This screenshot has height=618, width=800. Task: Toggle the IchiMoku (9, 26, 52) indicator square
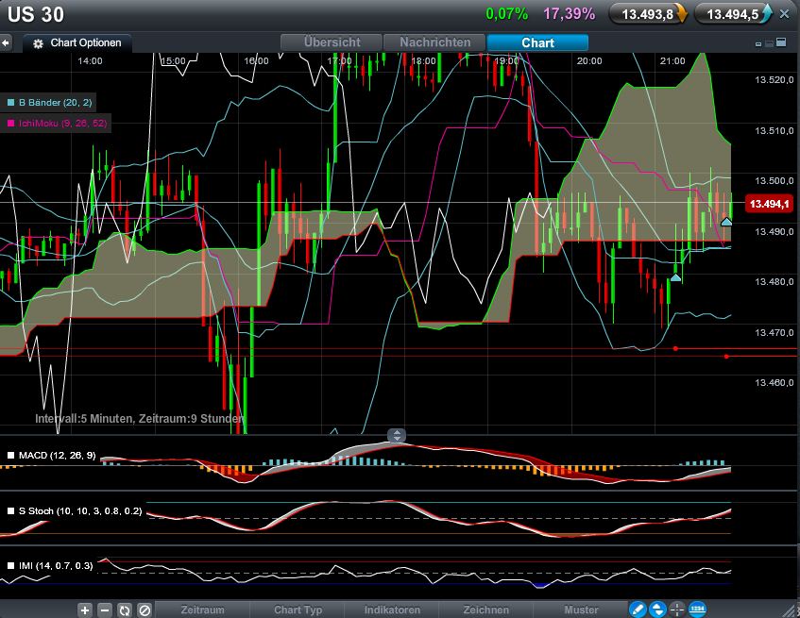click(10, 124)
